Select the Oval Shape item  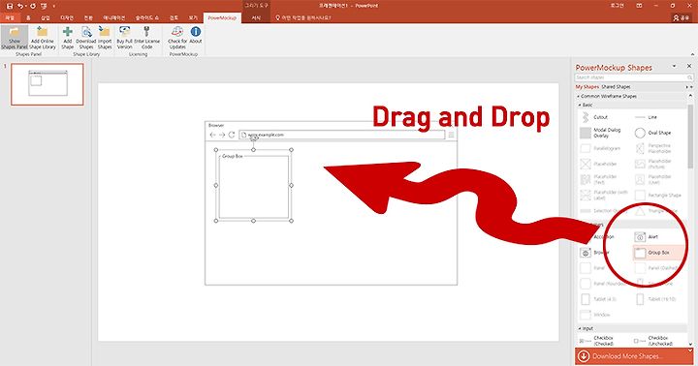[x=653, y=133]
